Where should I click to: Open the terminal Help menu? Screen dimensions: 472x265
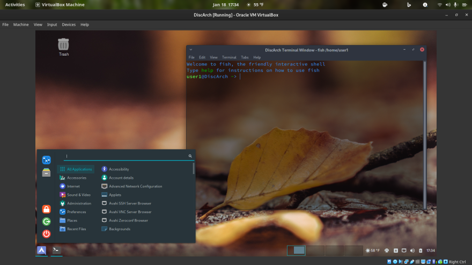point(257,57)
